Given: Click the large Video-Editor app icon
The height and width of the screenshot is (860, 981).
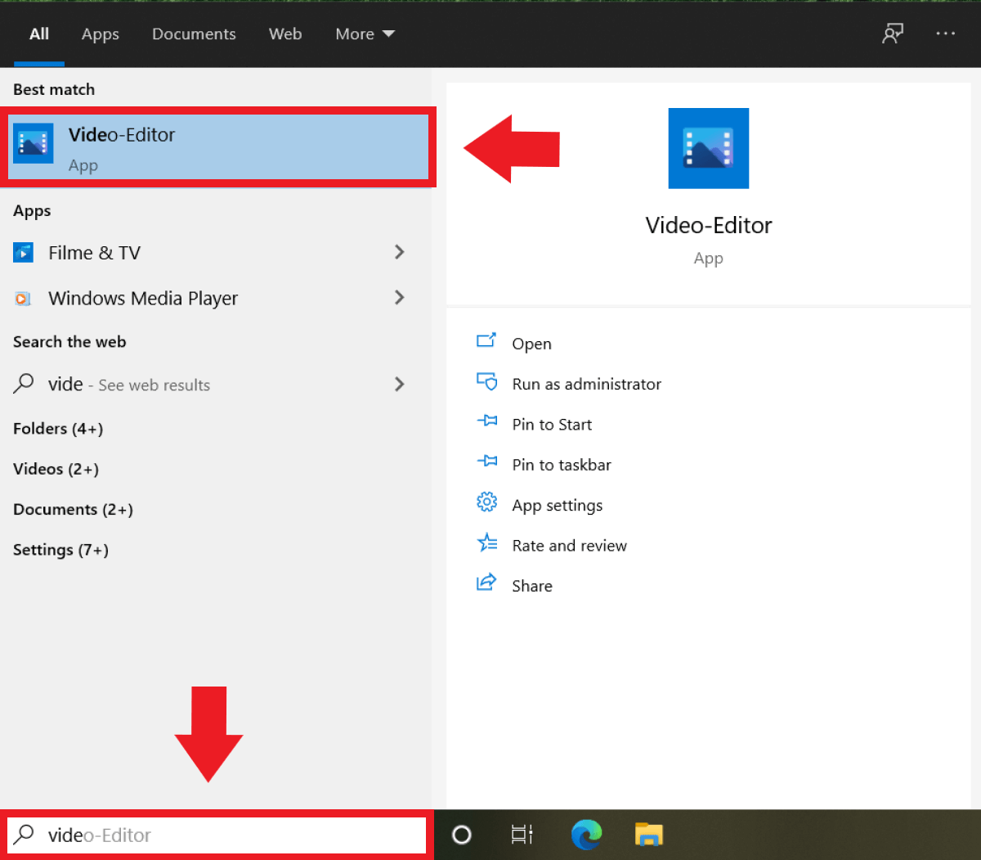Looking at the screenshot, I should [x=708, y=148].
